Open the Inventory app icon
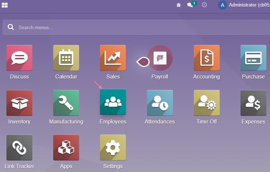This screenshot has height=172, width=270. pos(19,103)
